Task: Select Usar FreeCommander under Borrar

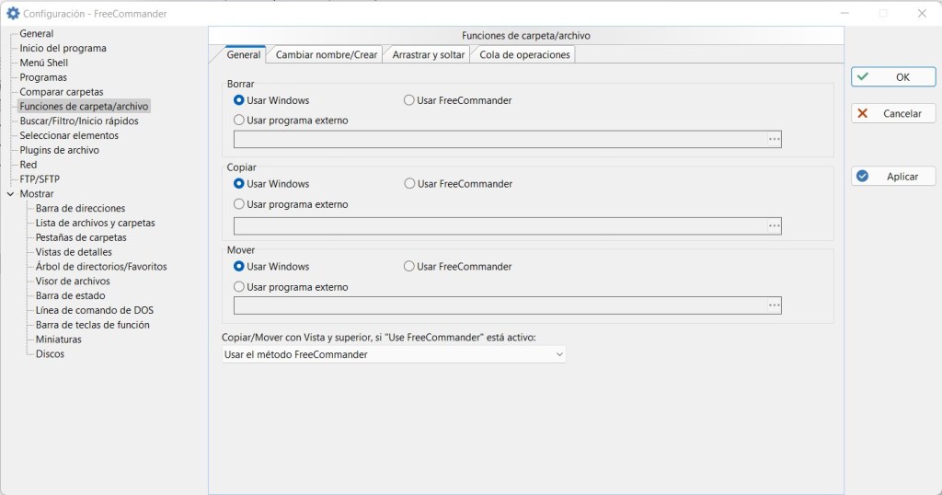Action: tap(409, 100)
